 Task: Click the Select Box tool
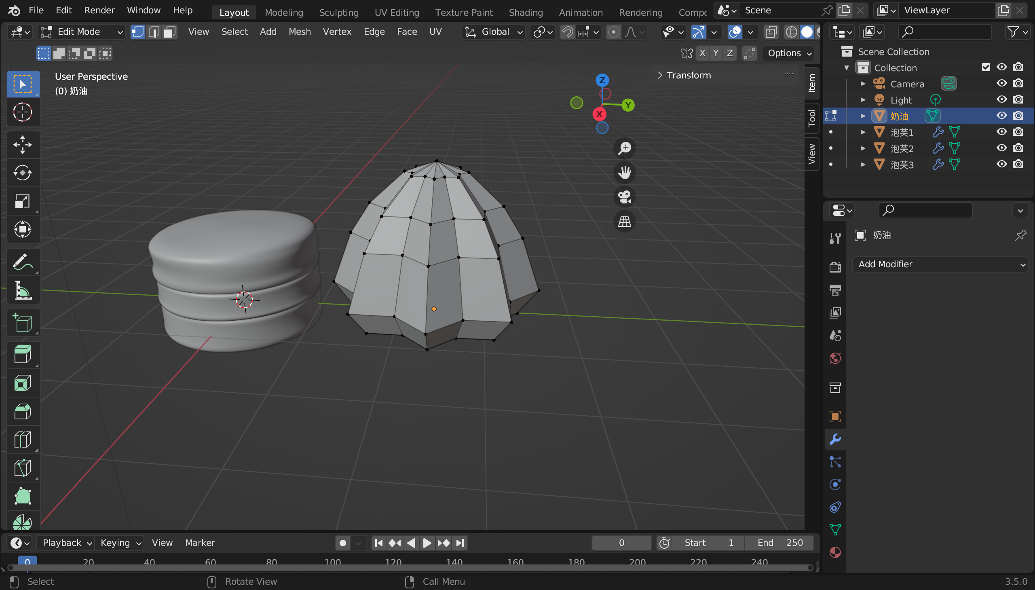(23, 84)
